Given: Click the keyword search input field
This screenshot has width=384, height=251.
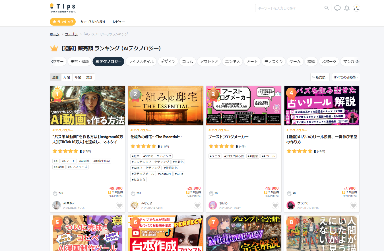Looking at the screenshot, I should click(288, 8).
